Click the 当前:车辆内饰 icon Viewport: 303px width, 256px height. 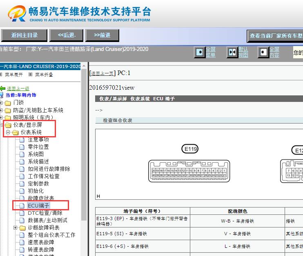(x=2, y=95)
